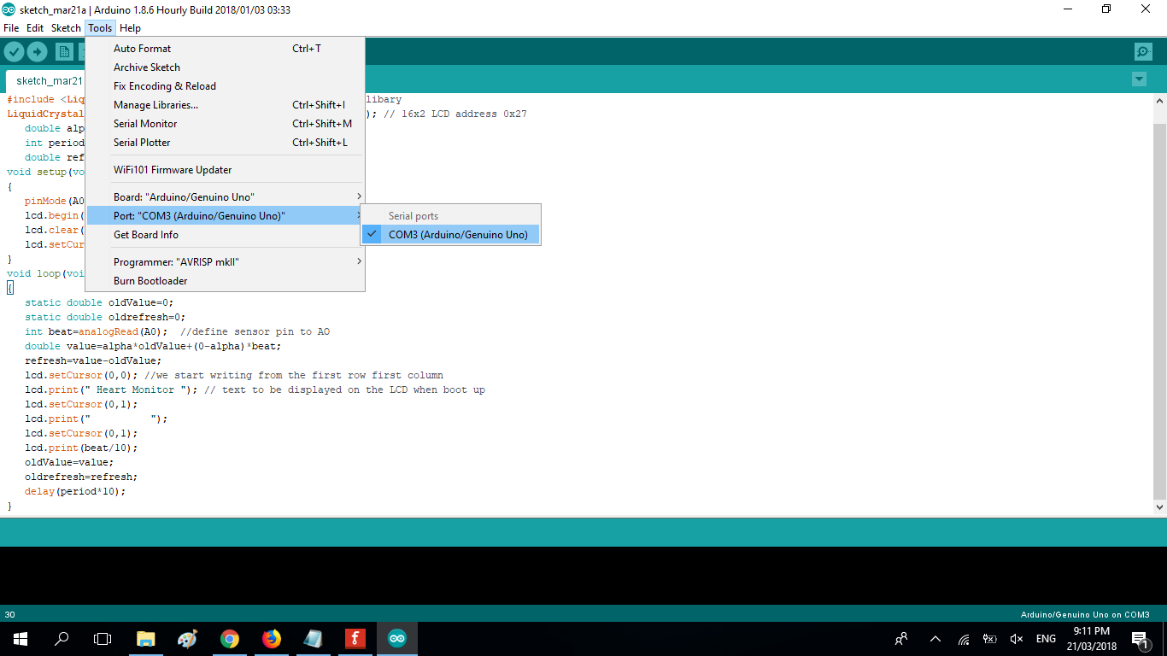Image resolution: width=1167 pixels, height=656 pixels.
Task: Open Serial Monitor via the toolbar magnifier icon
Action: point(1143,52)
